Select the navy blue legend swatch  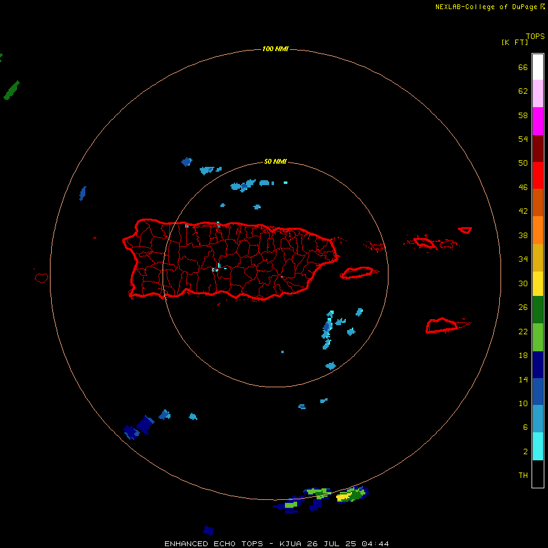(538, 365)
